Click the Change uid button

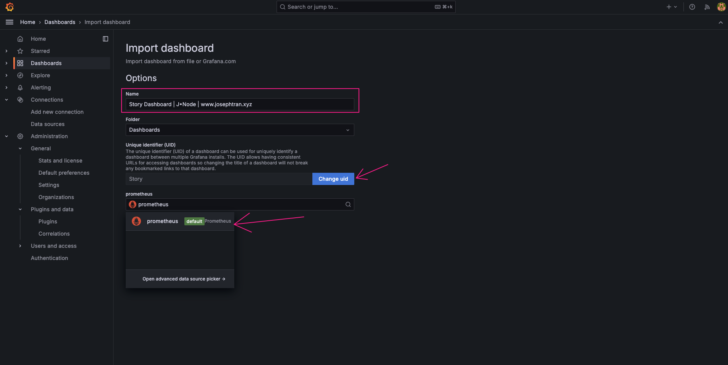(x=333, y=179)
